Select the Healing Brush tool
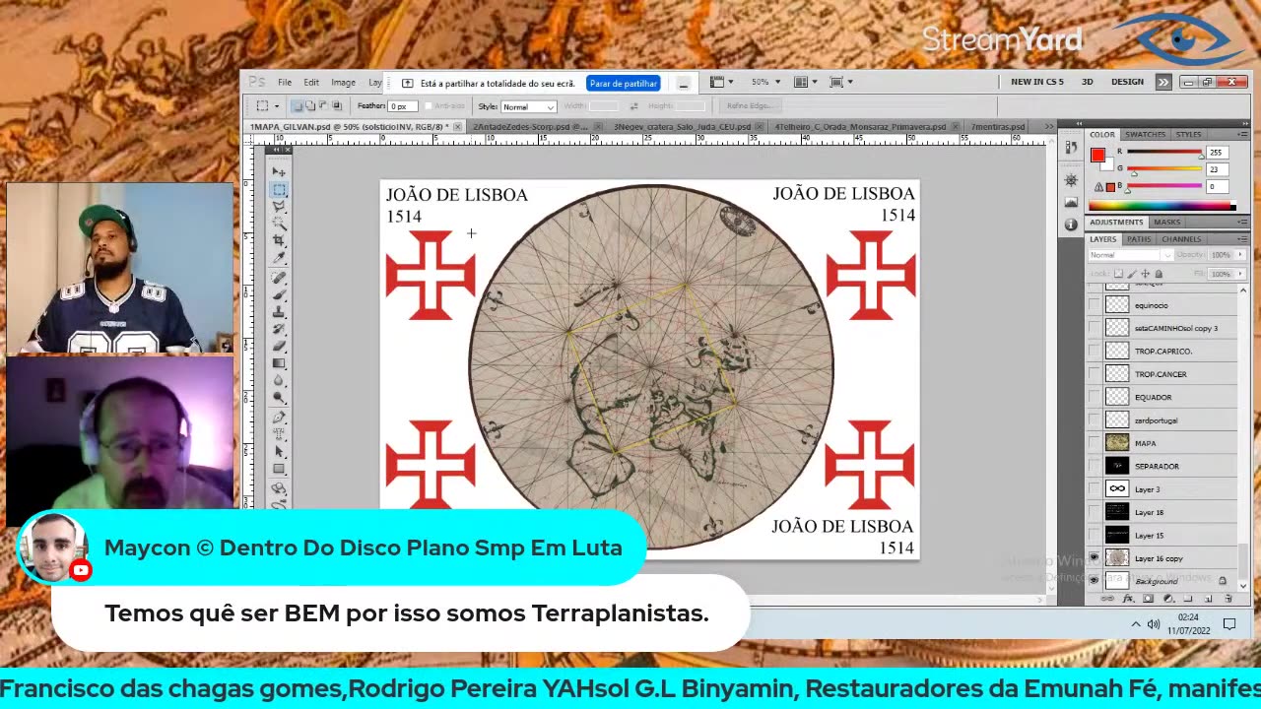 click(x=279, y=278)
